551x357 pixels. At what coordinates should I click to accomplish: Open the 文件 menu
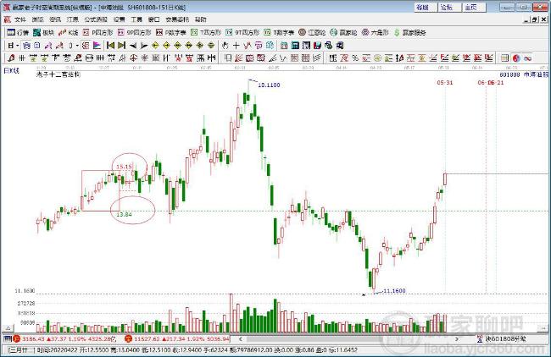click(x=20, y=19)
